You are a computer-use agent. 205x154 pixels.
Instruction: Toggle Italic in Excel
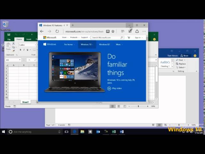(x=24, y=50)
